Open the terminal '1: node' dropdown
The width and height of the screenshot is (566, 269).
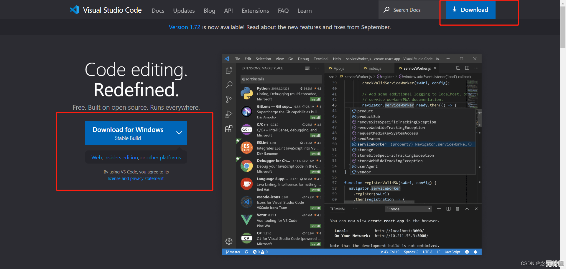(409, 209)
